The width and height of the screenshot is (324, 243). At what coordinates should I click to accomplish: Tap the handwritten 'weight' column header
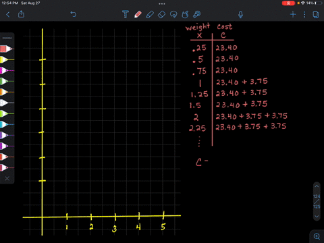(x=198, y=27)
